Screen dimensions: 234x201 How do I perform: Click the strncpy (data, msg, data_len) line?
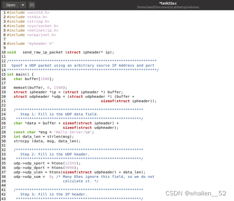click(47, 141)
